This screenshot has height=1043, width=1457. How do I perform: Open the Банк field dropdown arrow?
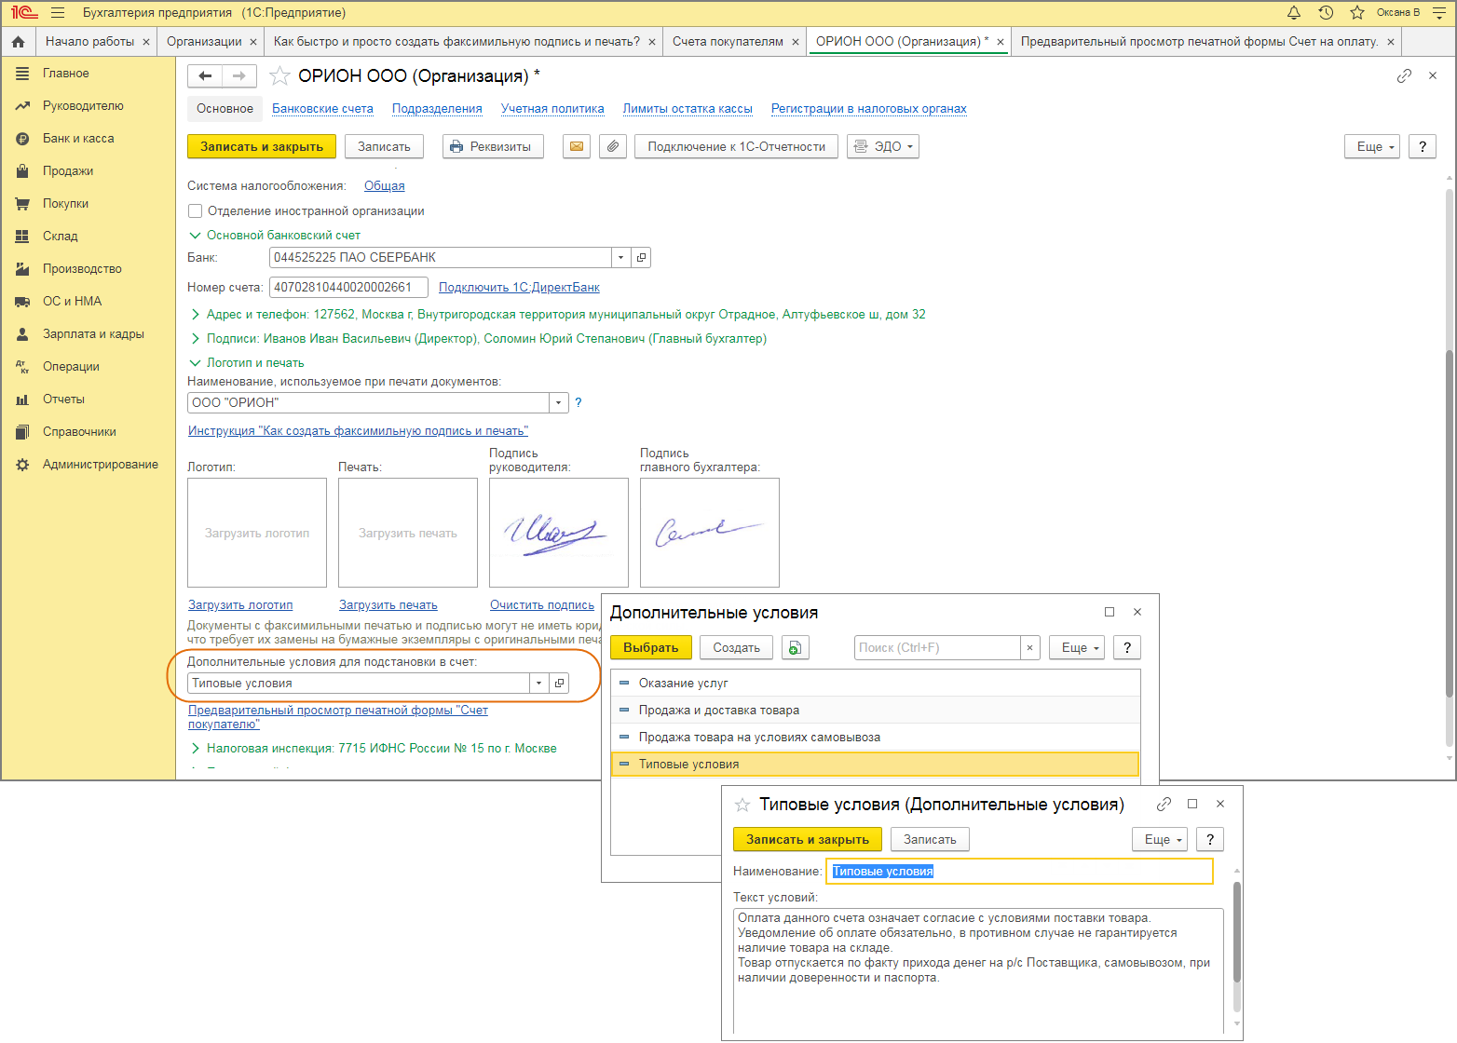[621, 258]
